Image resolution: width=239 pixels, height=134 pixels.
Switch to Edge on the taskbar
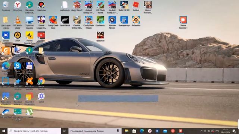(x=142, y=131)
